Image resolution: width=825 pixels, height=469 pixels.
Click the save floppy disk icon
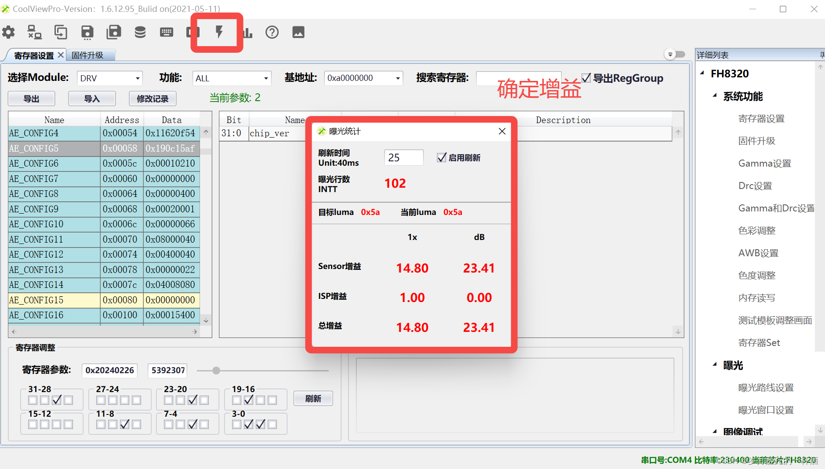point(87,32)
